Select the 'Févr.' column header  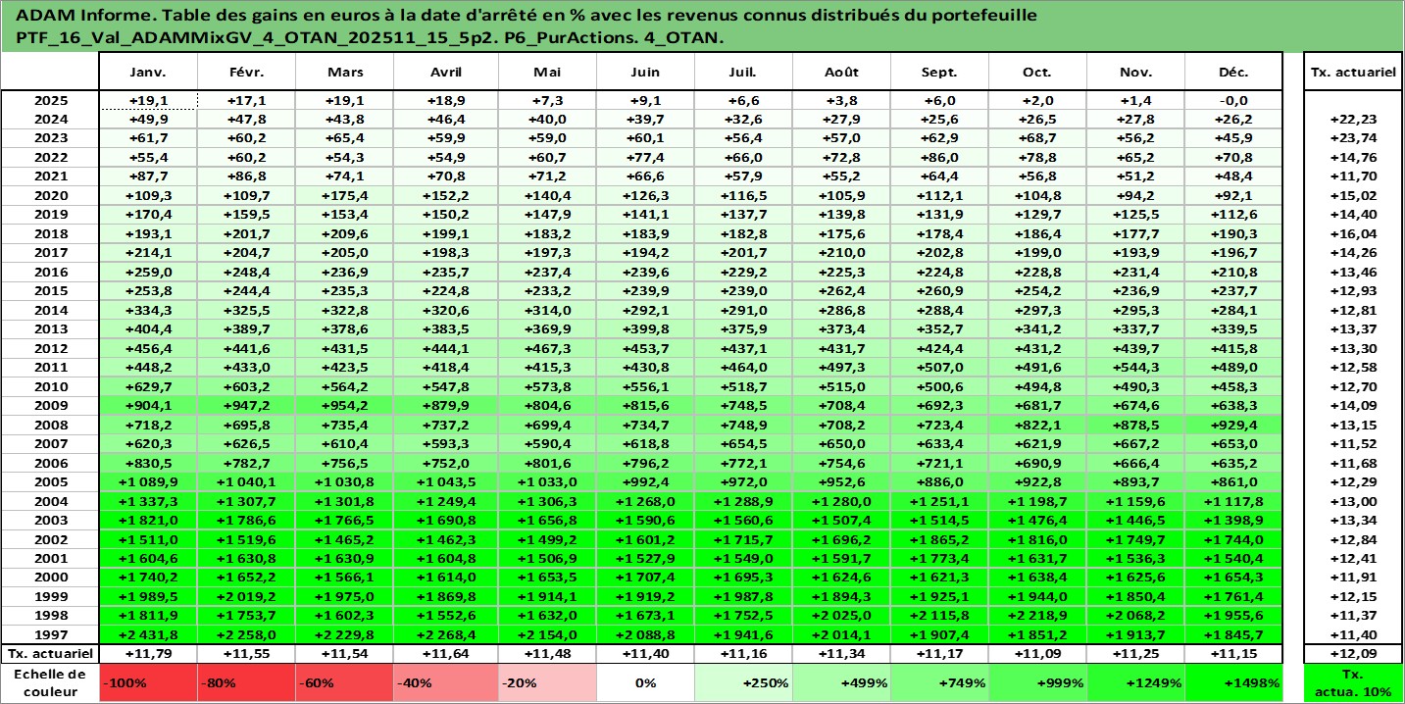(247, 73)
